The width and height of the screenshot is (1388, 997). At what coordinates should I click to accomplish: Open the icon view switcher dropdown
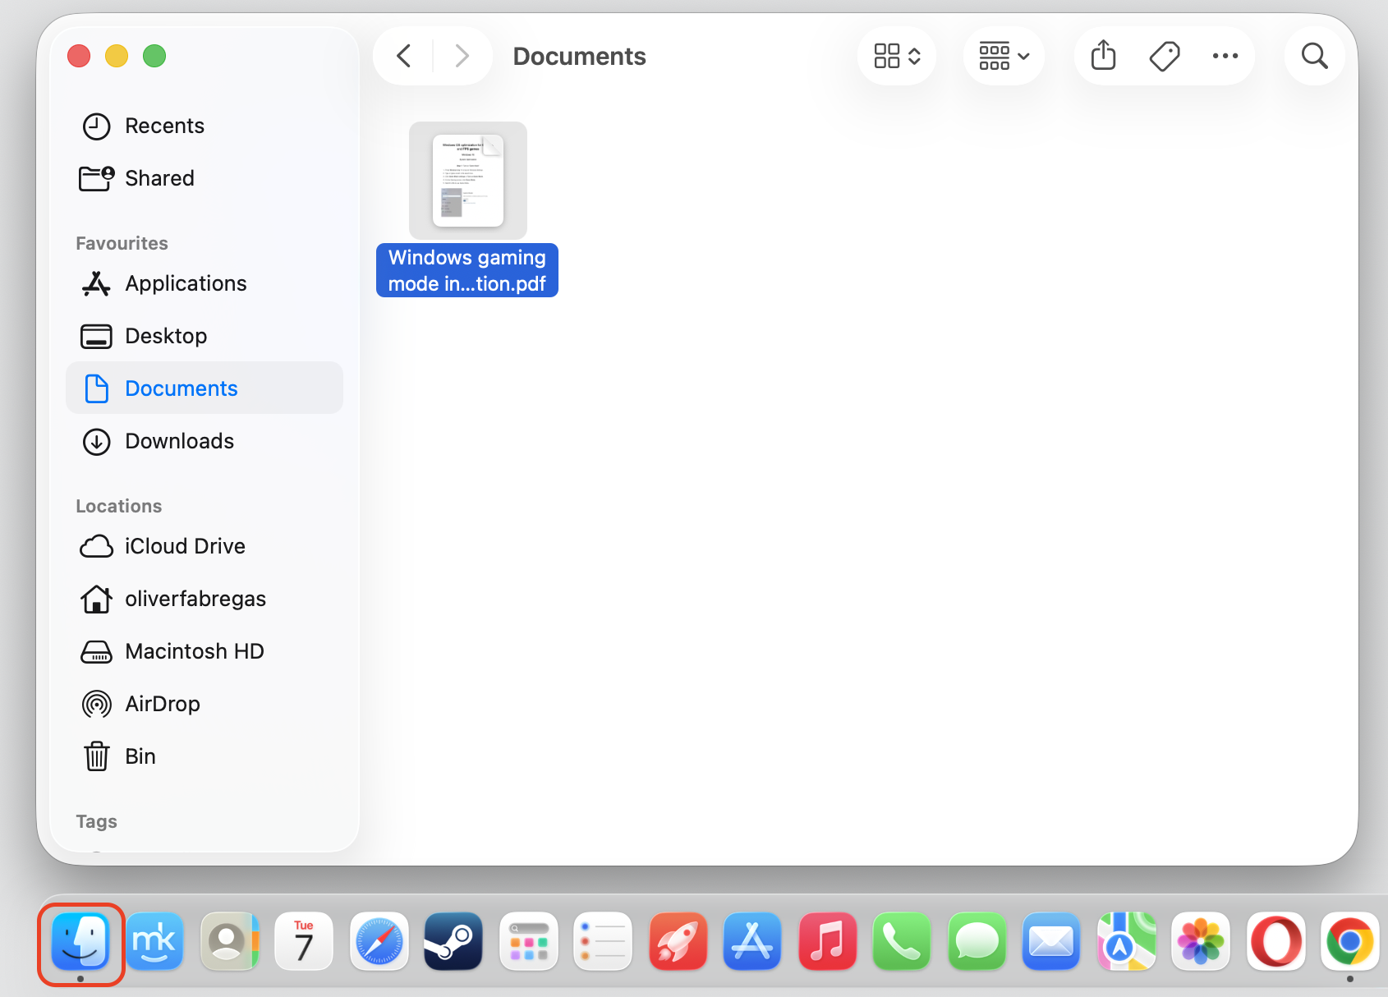pyautogui.click(x=897, y=56)
